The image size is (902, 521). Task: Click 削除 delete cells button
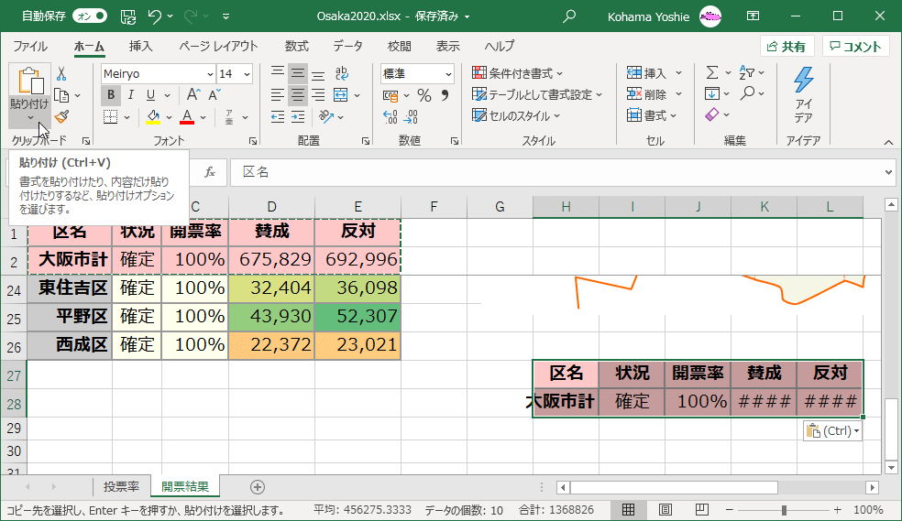point(646,94)
